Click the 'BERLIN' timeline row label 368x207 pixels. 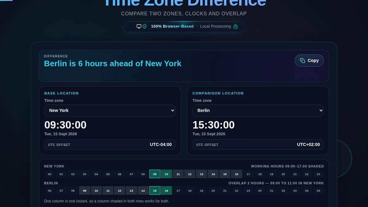tap(51, 183)
